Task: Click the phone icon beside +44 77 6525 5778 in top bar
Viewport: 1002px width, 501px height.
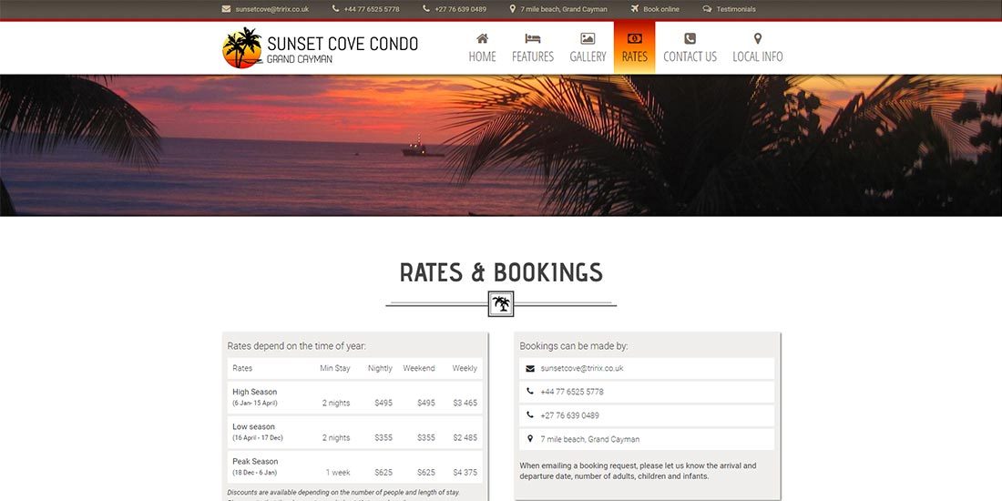Action: 335,9
